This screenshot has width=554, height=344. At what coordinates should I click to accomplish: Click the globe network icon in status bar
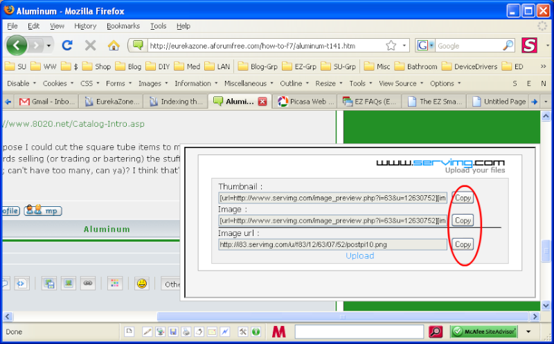click(160, 332)
